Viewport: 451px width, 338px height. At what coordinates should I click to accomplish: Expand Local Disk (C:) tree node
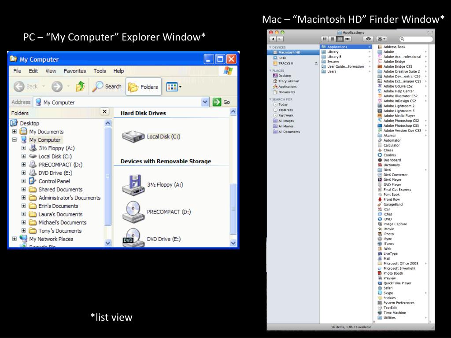click(x=24, y=156)
